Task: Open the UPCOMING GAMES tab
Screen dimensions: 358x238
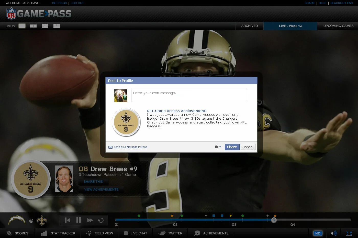Action: click(x=338, y=26)
